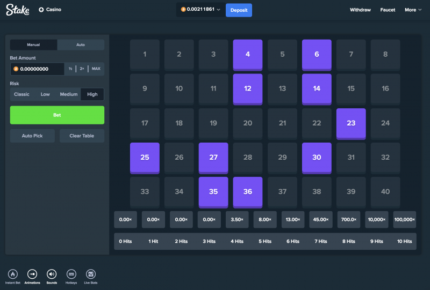Click the 100,000× payout box

[405, 219]
